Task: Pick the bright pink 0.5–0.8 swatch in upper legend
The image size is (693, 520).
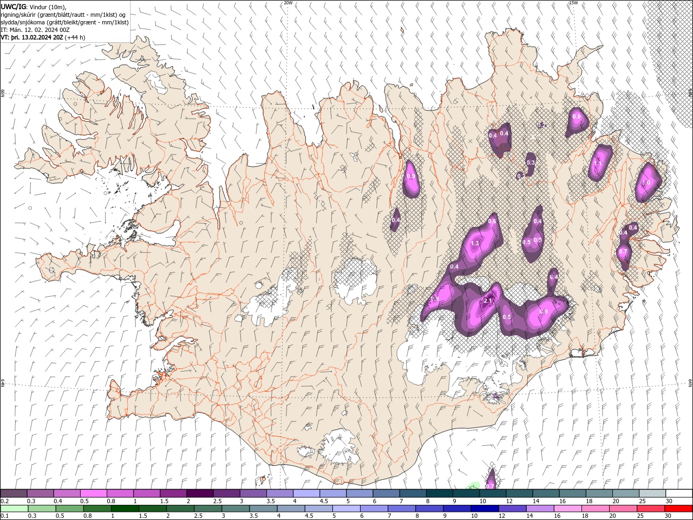Action: point(94,493)
